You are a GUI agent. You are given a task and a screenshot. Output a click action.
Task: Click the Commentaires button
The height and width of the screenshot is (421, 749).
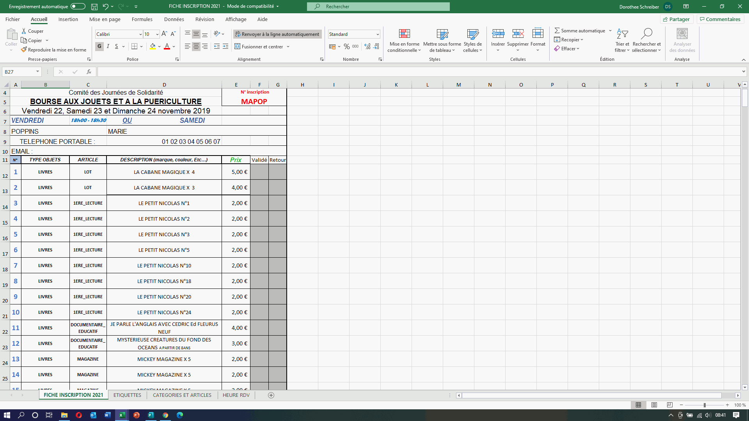720,19
